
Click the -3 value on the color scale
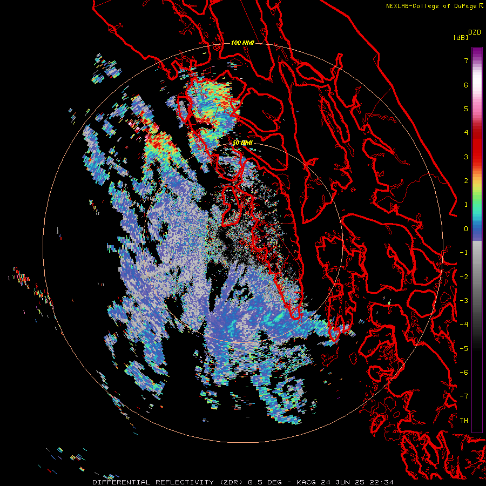464,301
